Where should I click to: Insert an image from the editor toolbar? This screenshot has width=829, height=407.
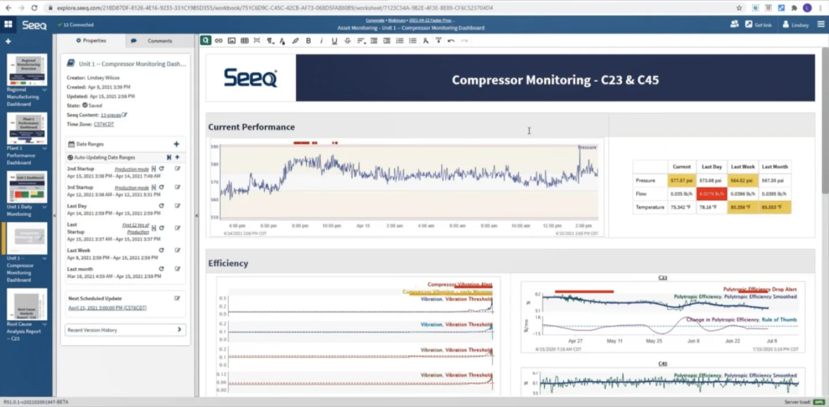point(231,41)
